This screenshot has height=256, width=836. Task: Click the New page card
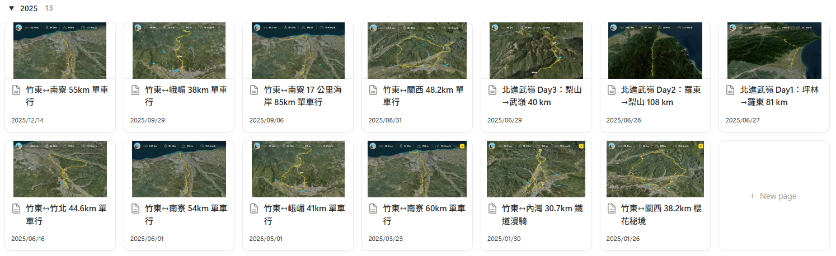[773, 196]
